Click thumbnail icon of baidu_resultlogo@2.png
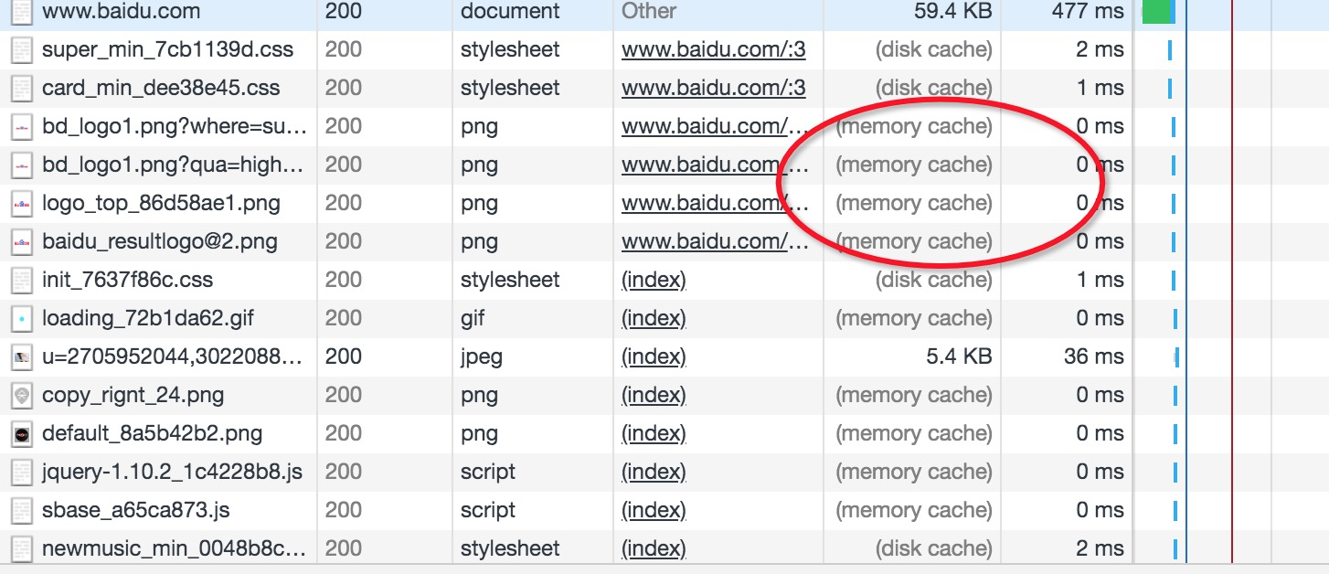This screenshot has width=1329, height=574. click(22, 241)
